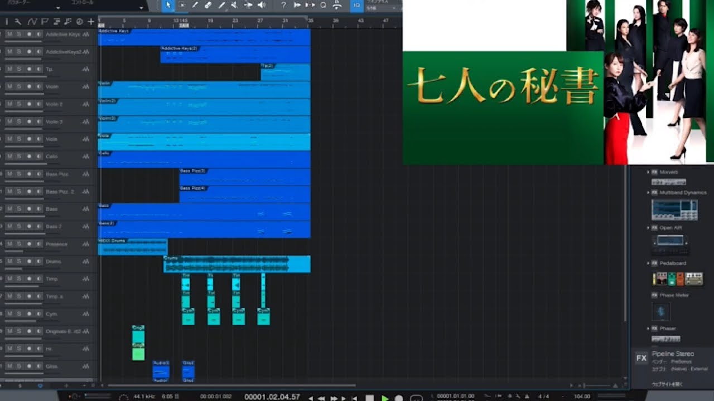Expand the Pedalboard effect entry
The image size is (714, 401).
[648, 263]
